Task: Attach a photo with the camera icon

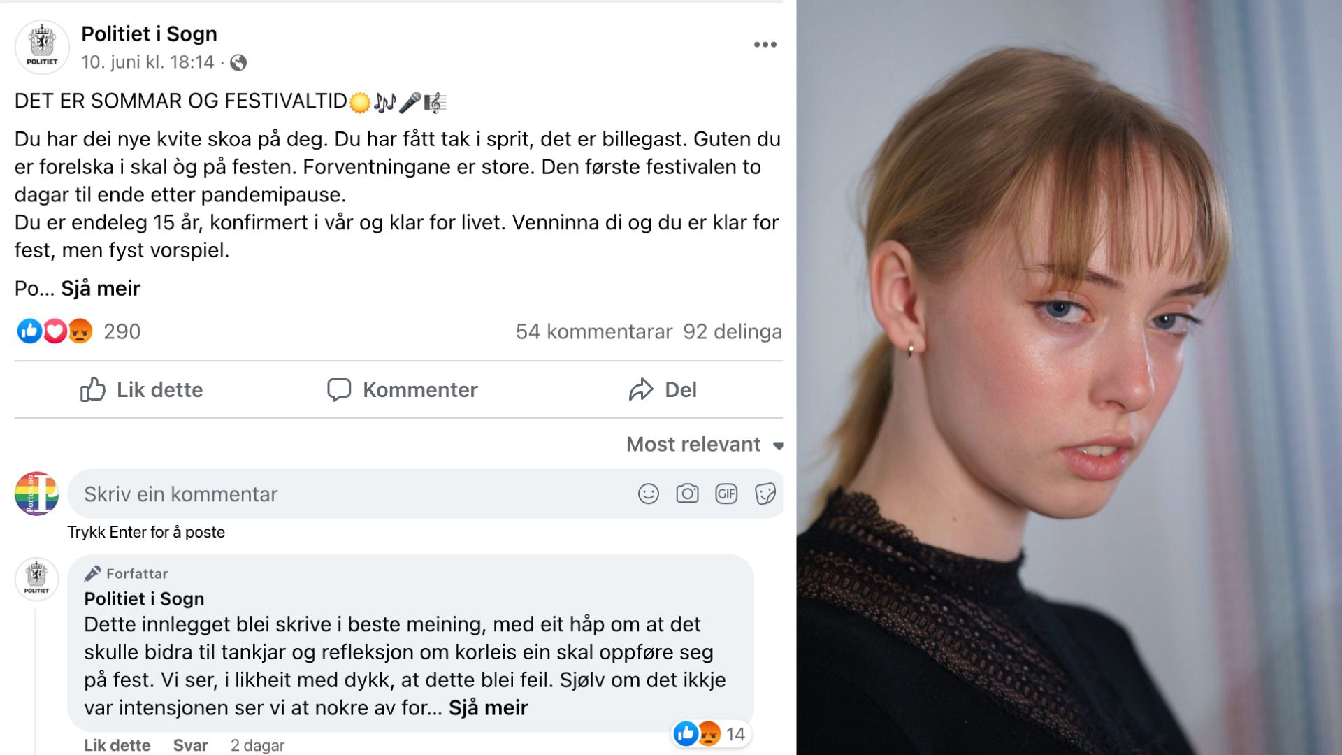Action: pos(687,494)
